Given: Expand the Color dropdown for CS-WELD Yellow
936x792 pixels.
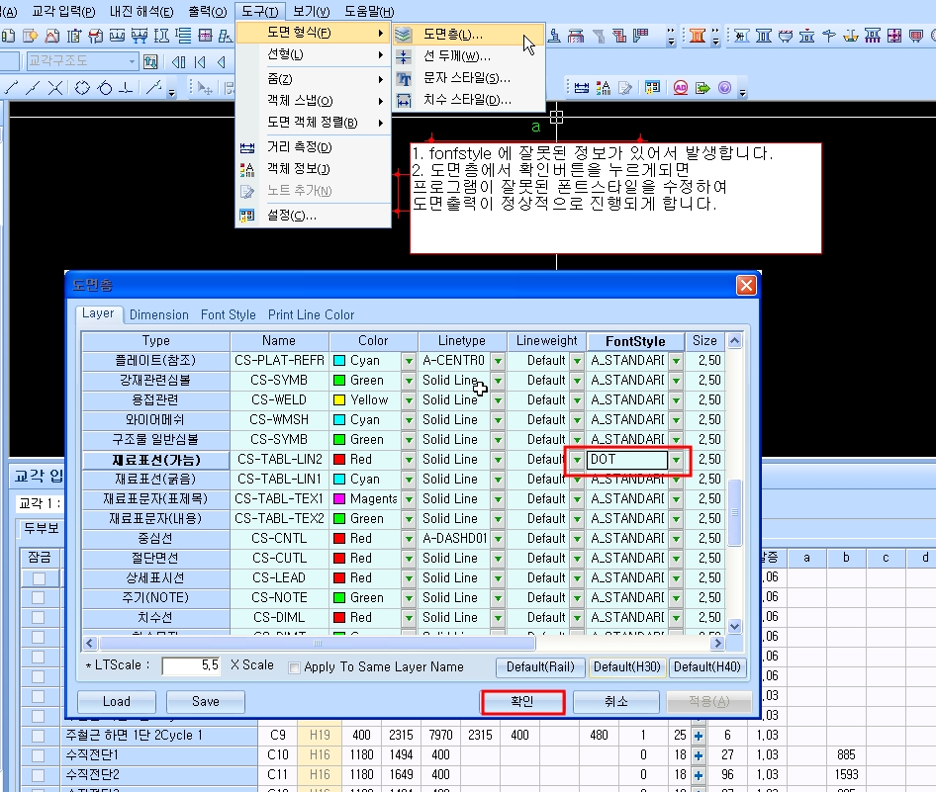Looking at the screenshot, I should [409, 400].
